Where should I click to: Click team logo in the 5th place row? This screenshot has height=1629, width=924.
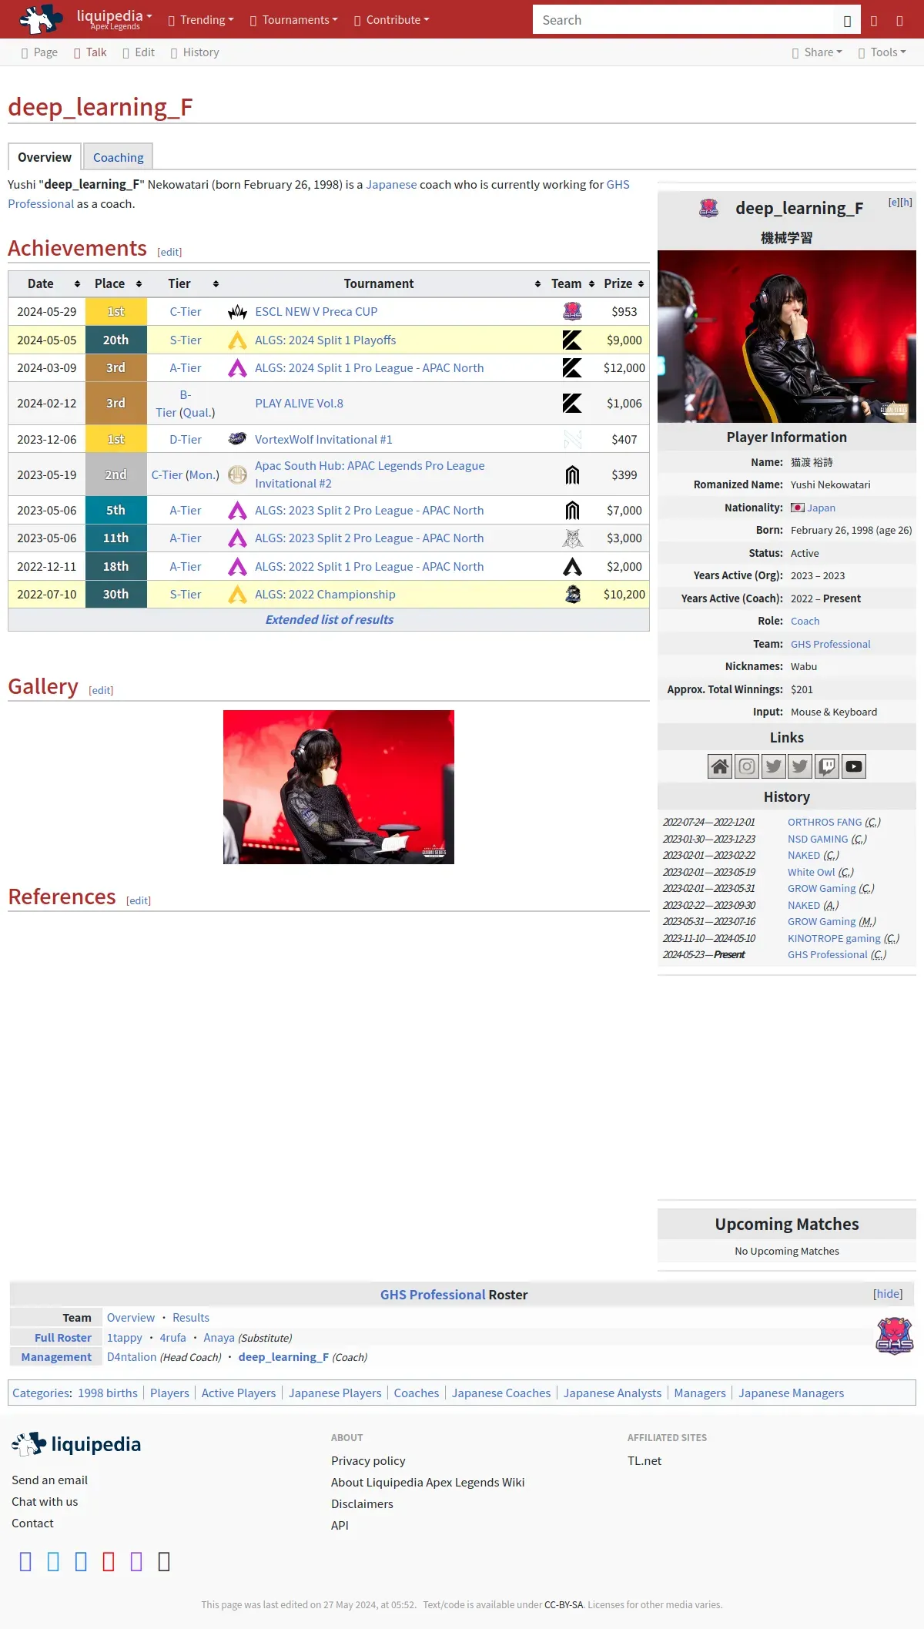572,511
